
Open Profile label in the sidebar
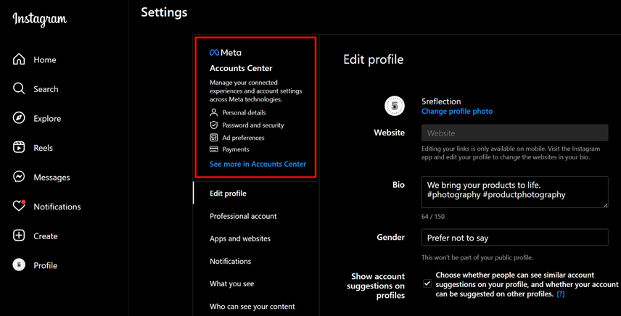[x=46, y=265]
